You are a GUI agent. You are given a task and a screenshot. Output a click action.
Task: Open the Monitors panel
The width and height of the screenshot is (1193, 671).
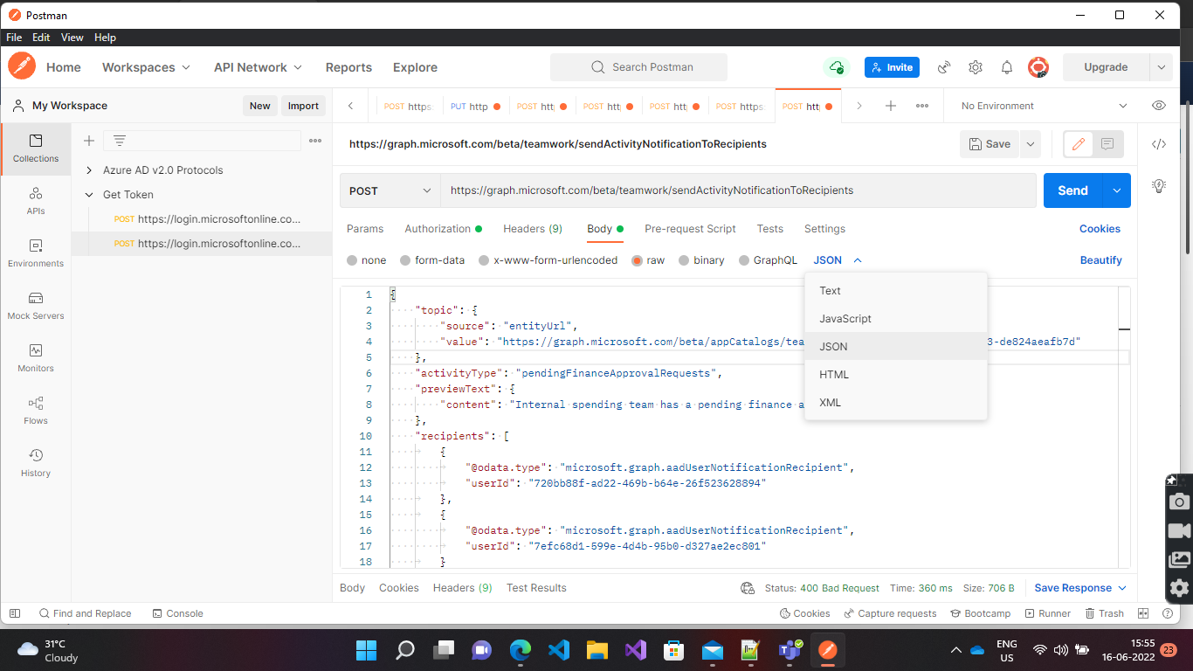35,360
